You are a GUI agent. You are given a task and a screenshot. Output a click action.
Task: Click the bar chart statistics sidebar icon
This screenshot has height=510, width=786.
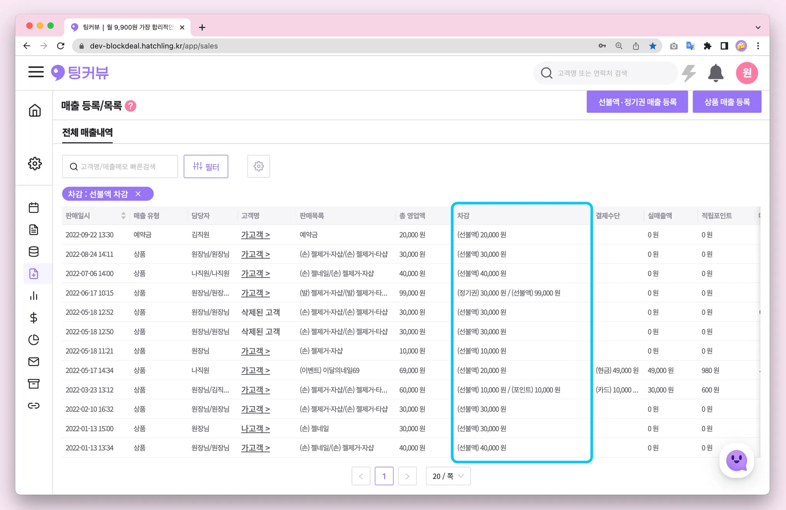[x=34, y=296]
